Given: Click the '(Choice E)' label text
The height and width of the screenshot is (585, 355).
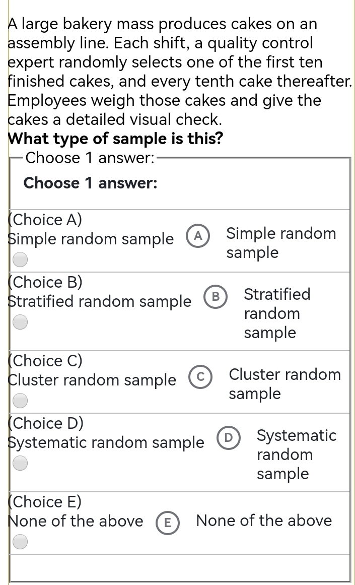Looking at the screenshot, I should click(x=45, y=501).
